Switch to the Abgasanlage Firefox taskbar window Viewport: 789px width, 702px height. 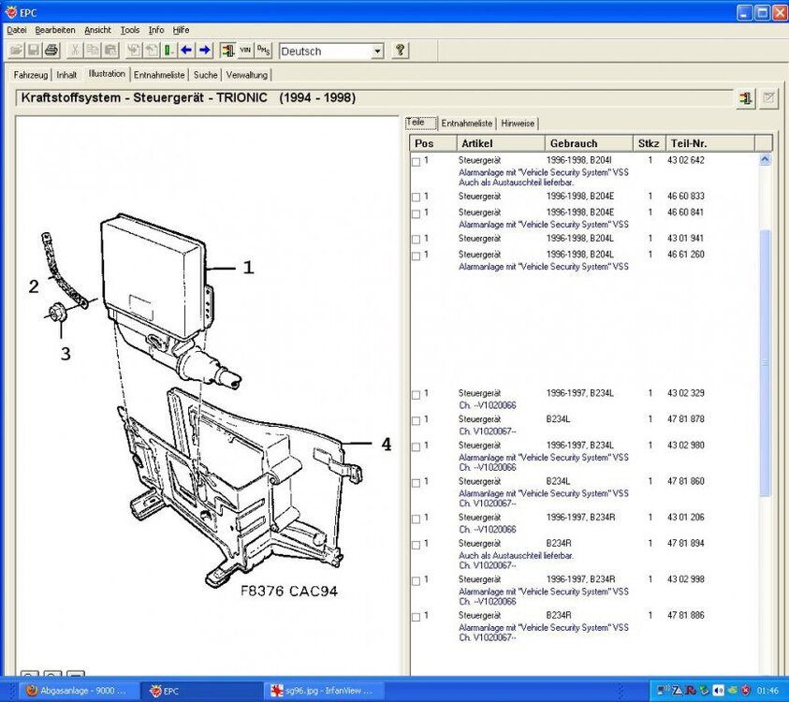[x=78, y=691]
